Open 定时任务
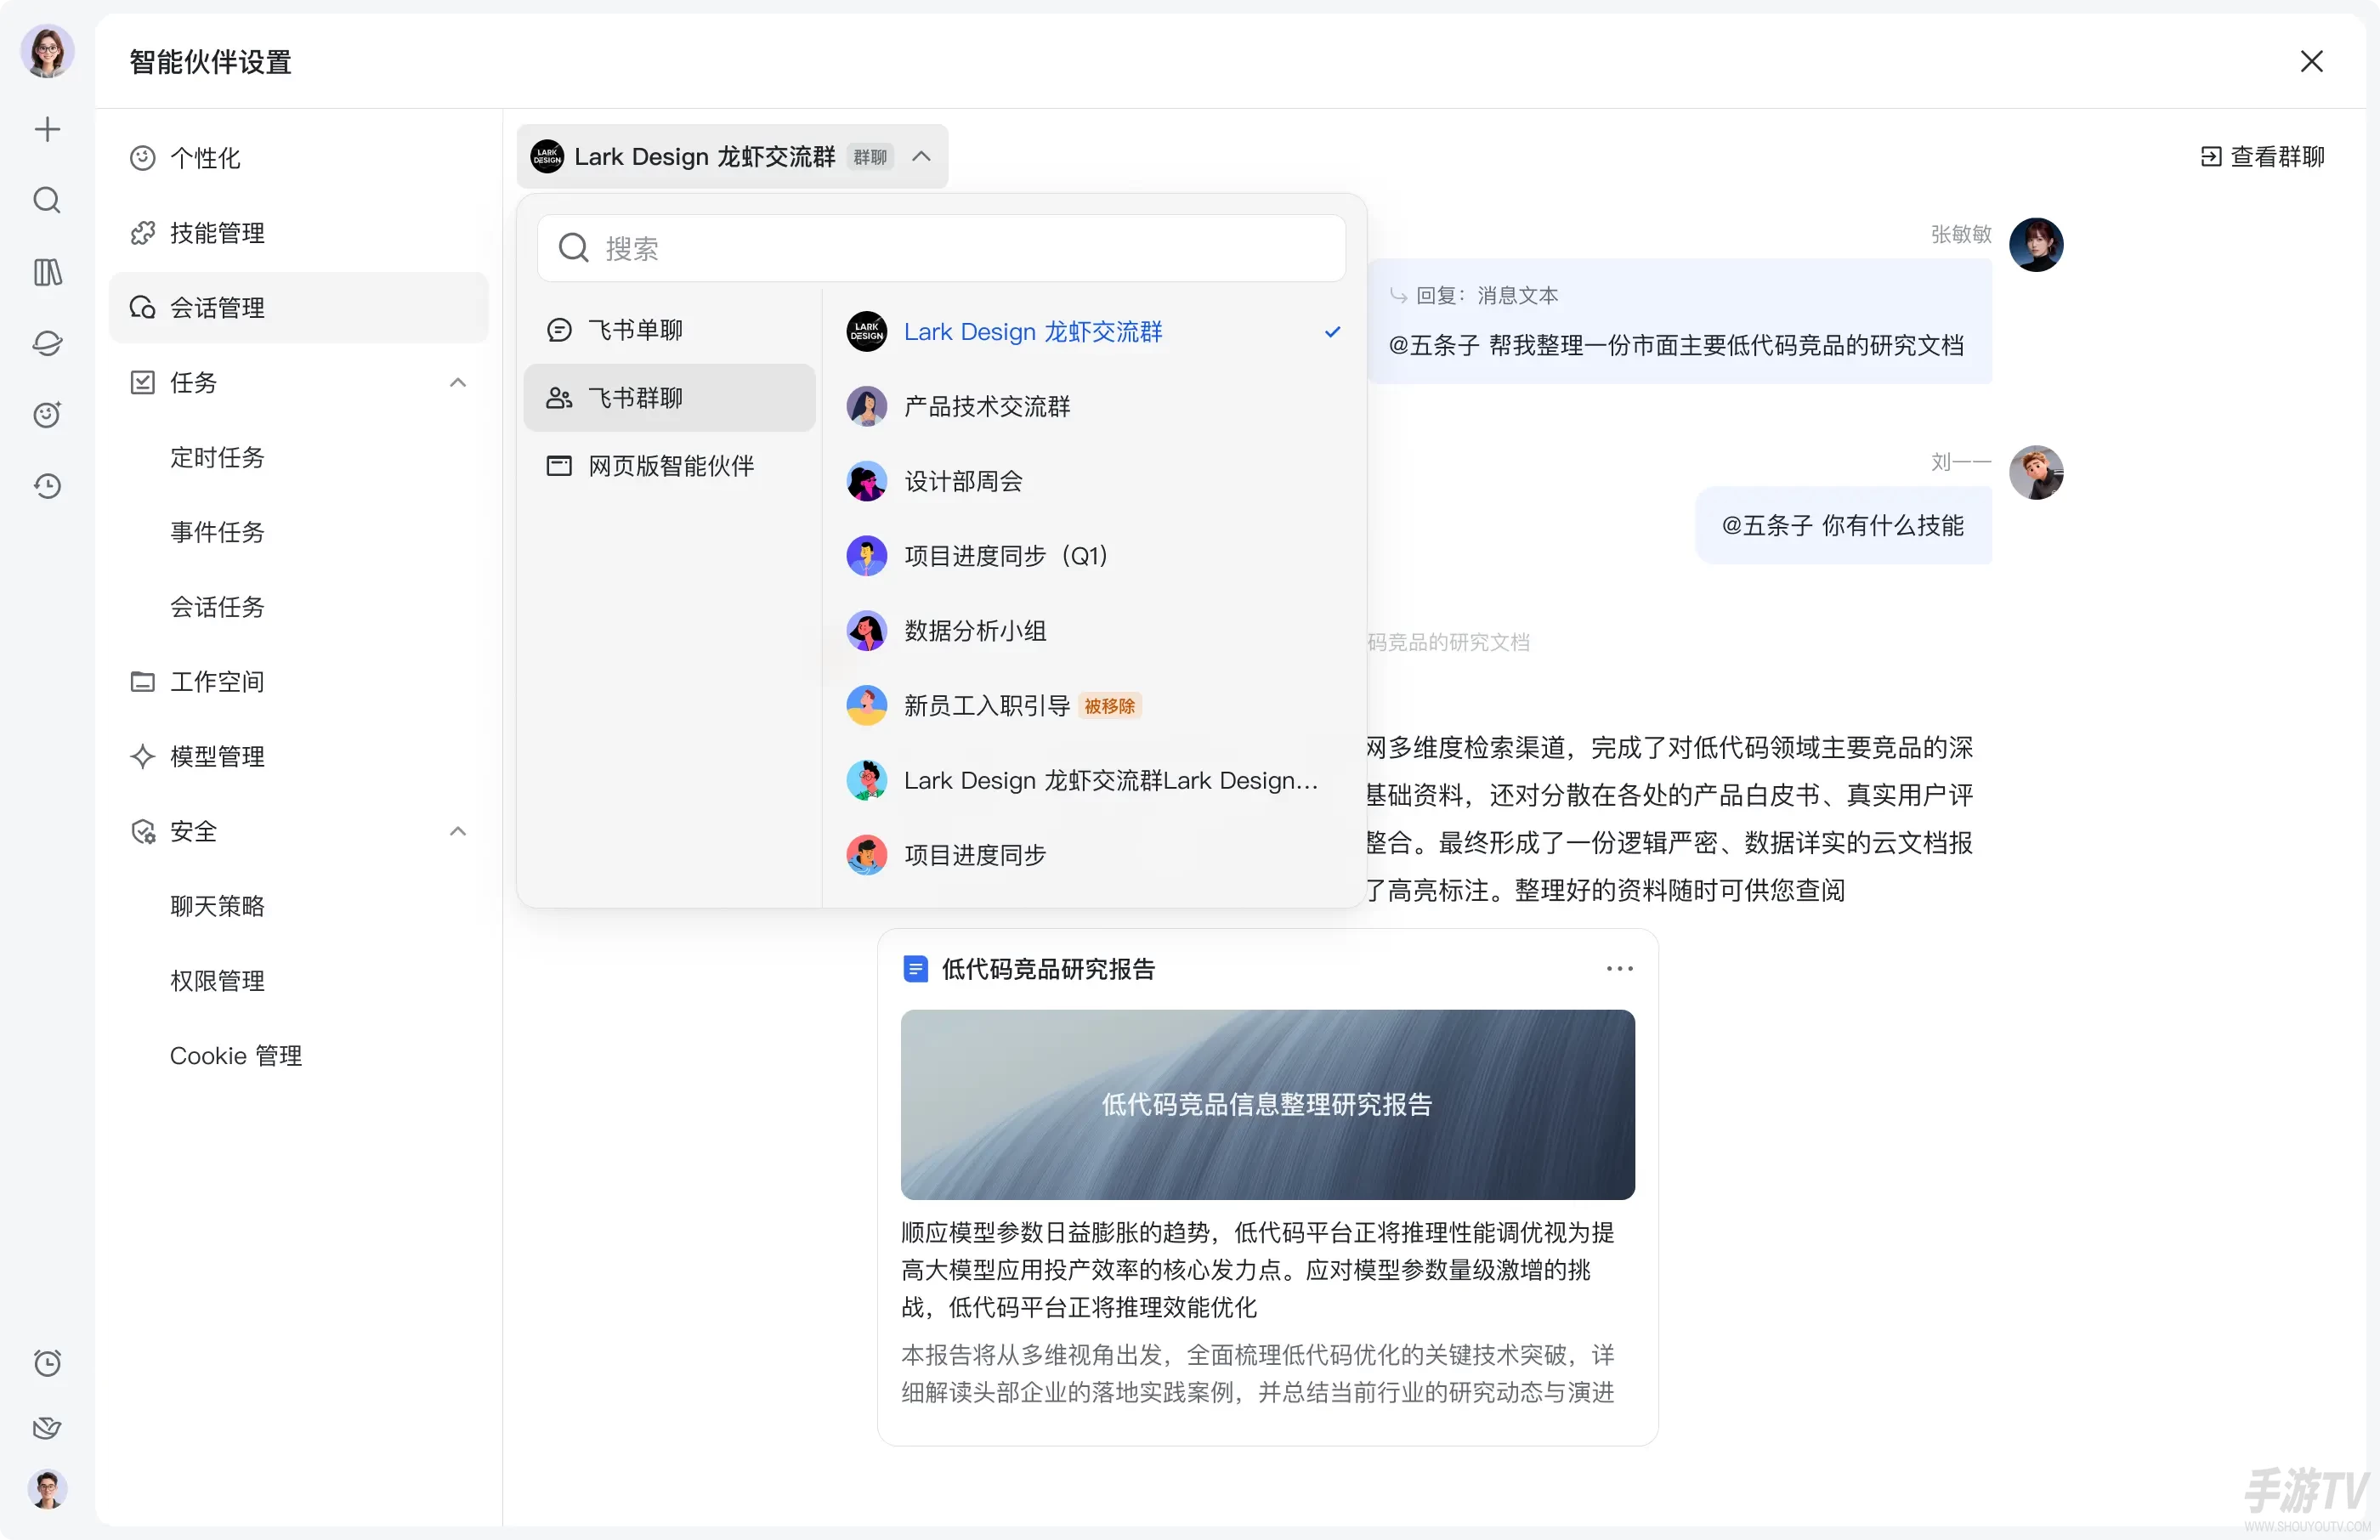2380x1540 pixels. click(x=299, y=458)
